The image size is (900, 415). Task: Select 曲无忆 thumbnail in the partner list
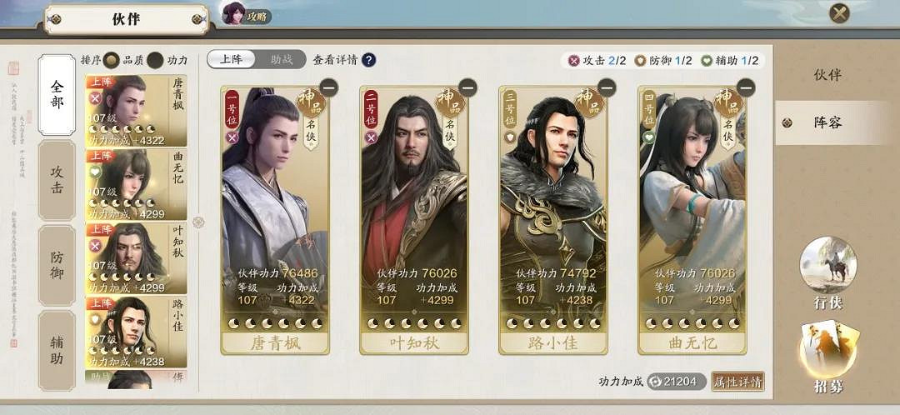pos(136,185)
